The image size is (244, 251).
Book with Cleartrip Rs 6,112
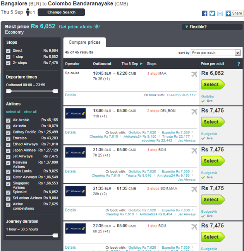tap(181, 95)
